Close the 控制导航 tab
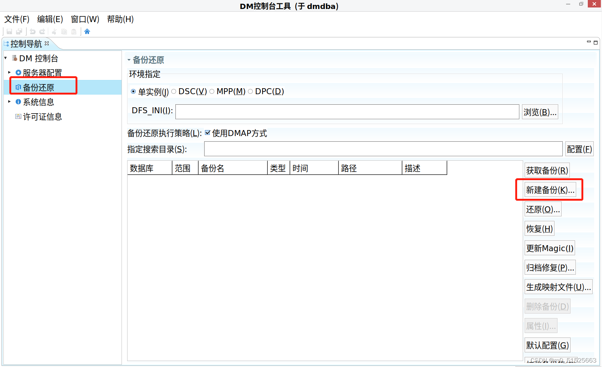 47,43
